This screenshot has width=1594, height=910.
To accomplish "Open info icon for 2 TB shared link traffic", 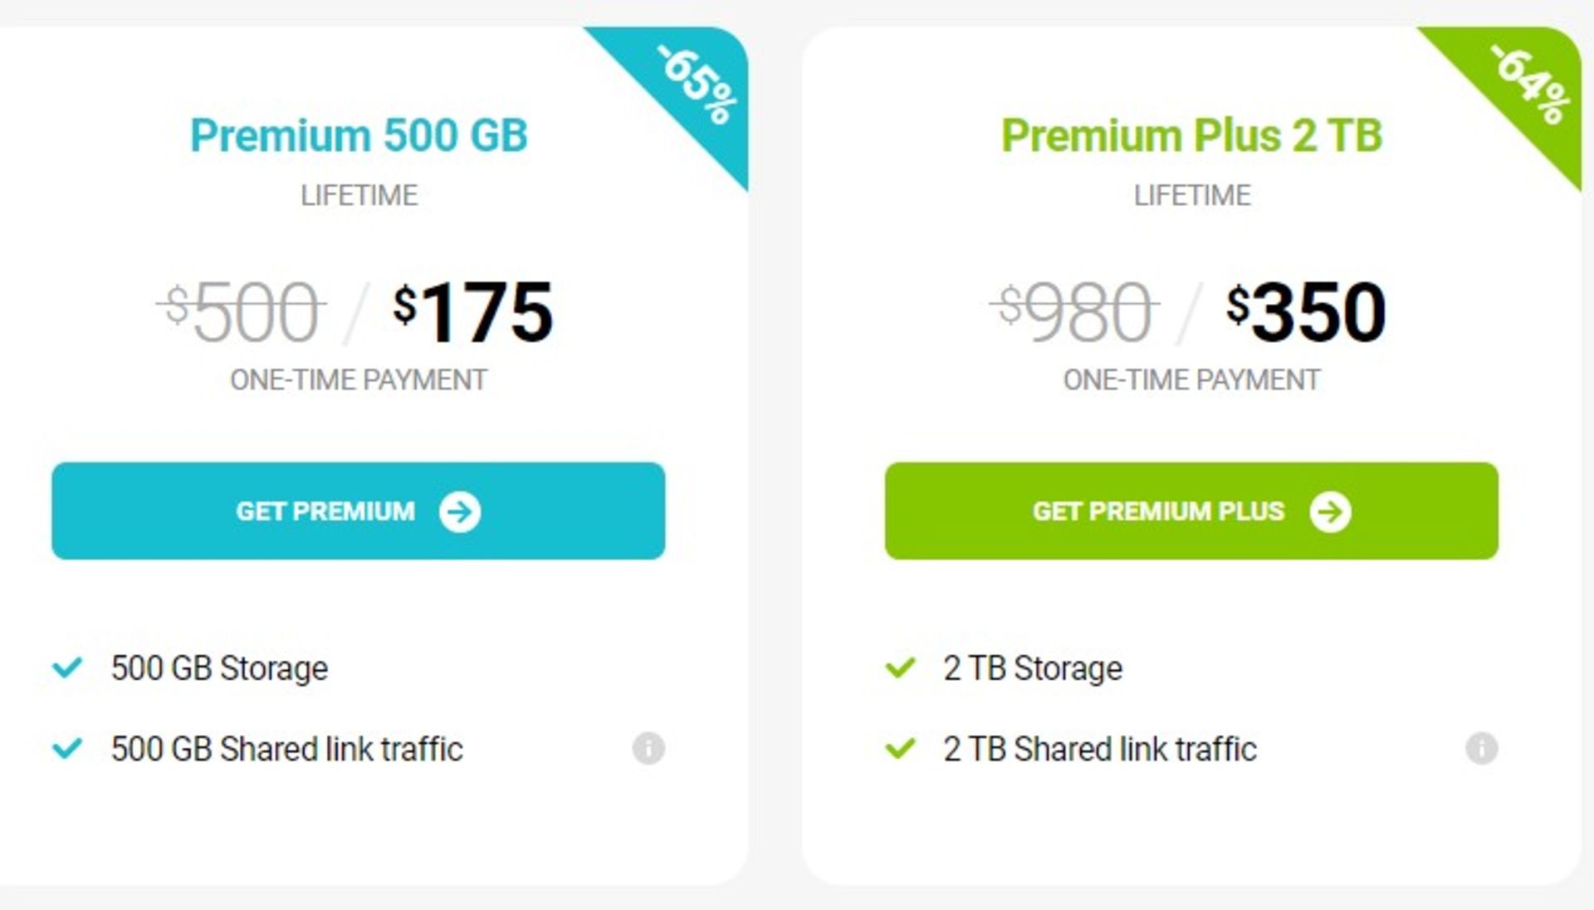I will coord(1482,748).
